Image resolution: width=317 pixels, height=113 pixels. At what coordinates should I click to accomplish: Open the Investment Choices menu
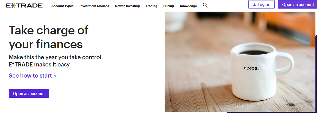click(x=94, y=6)
